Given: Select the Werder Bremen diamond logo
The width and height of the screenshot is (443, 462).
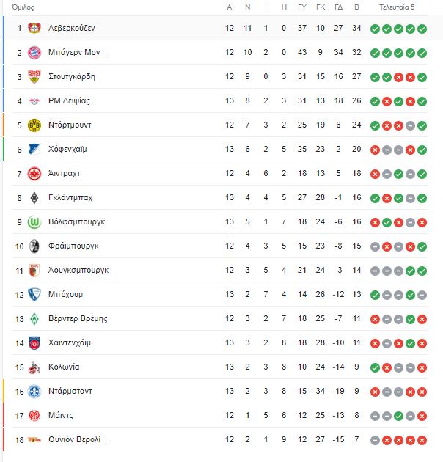Looking at the screenshot, I should pos(34,319).
